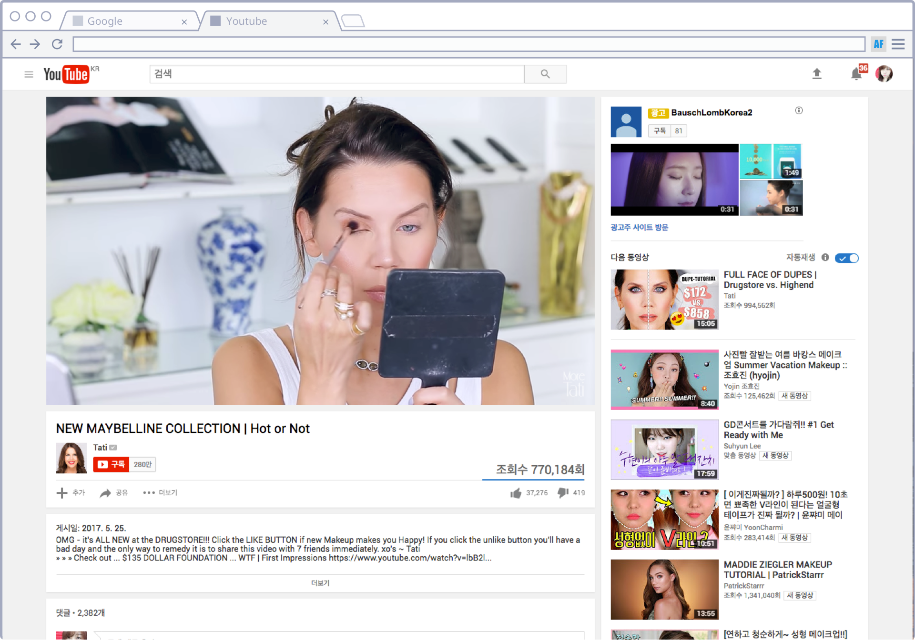The width and height of the screenshot is (915, 640).
Task: Click the red subscribe button for Tati
Action: tap(111, 464)
